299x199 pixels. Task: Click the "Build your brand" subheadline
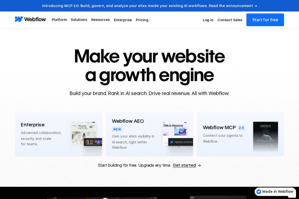(x=149, y=93)
